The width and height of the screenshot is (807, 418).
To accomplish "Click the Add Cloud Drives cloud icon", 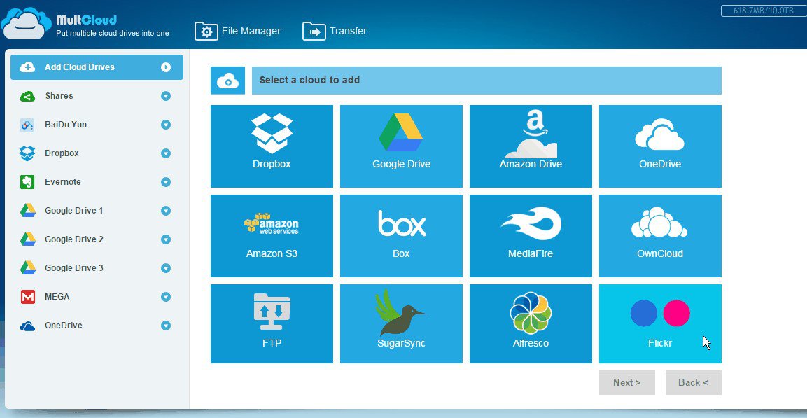I will click(x=27, y=67).
